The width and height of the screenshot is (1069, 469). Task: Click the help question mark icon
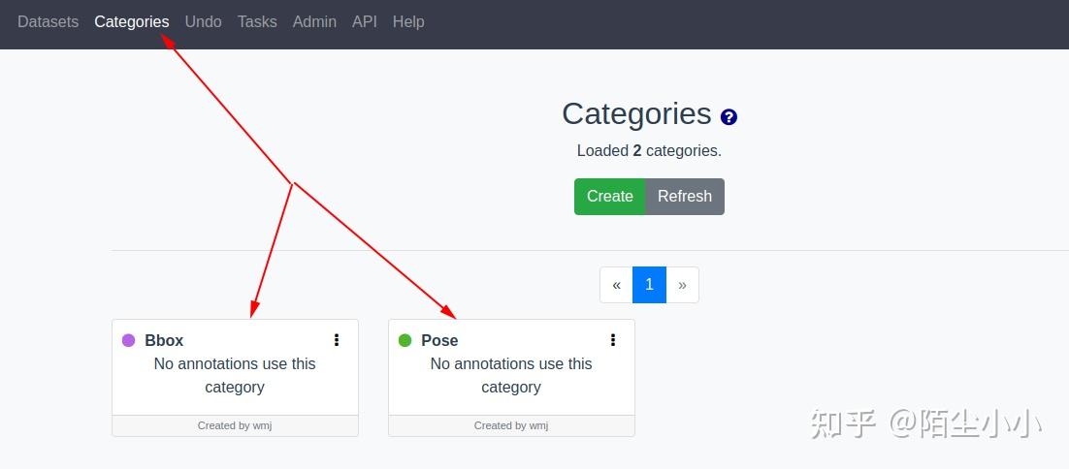[x=729, y=117]
